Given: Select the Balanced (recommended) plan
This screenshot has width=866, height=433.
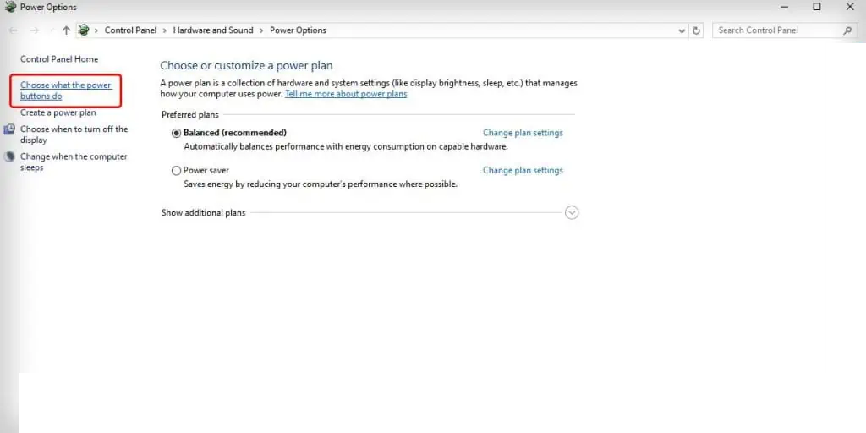Looking at the screenshot, I should coord(176,133).
